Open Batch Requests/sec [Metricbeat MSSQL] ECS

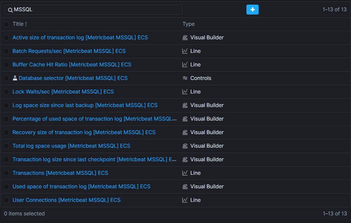(69, 51)
